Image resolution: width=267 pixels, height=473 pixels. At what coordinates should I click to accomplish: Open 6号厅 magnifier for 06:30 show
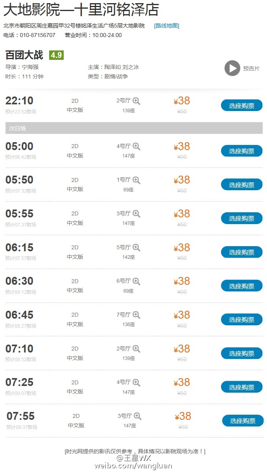click(136, 281)
